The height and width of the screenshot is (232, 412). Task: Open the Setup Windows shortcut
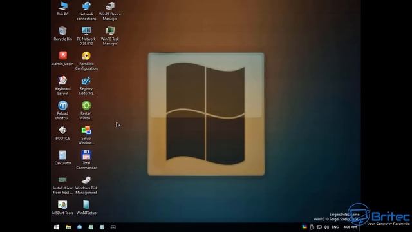(86, 135)
